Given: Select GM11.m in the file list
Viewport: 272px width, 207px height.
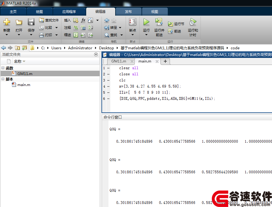Looking at the screenshot, I should (50, 73).
